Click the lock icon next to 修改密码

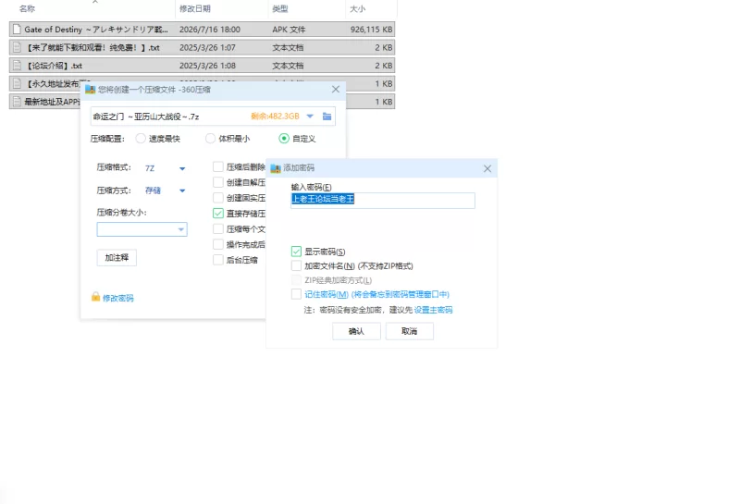click(95, 297)
